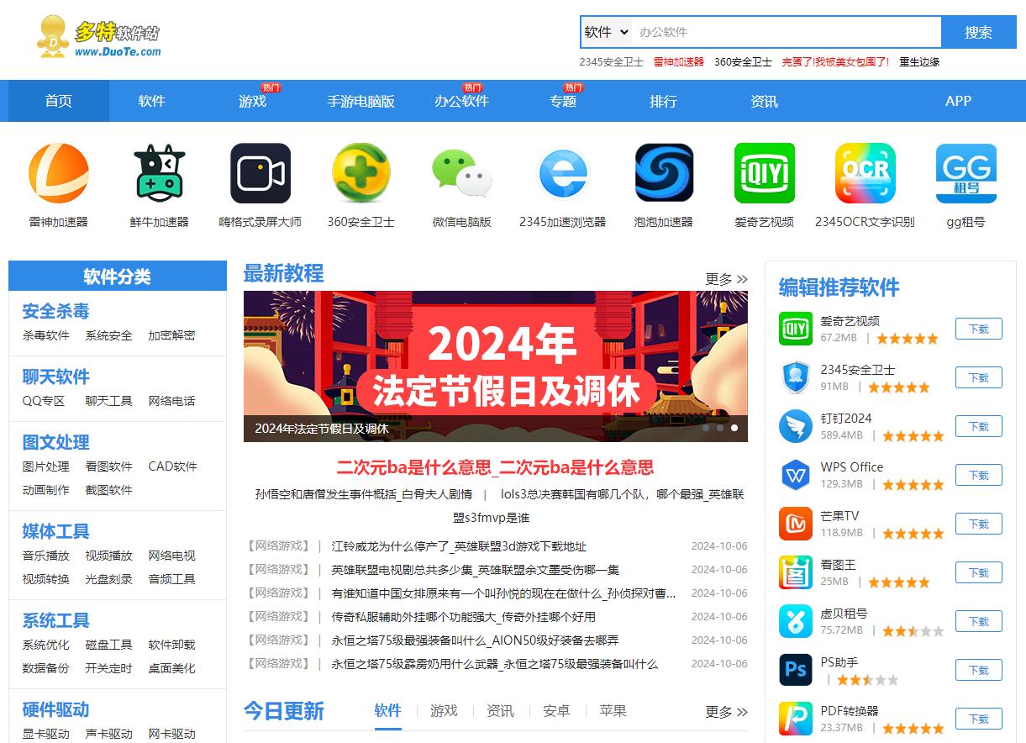
Task: Download 钉钉2024 via 下载 button
Action: point(979,426)
